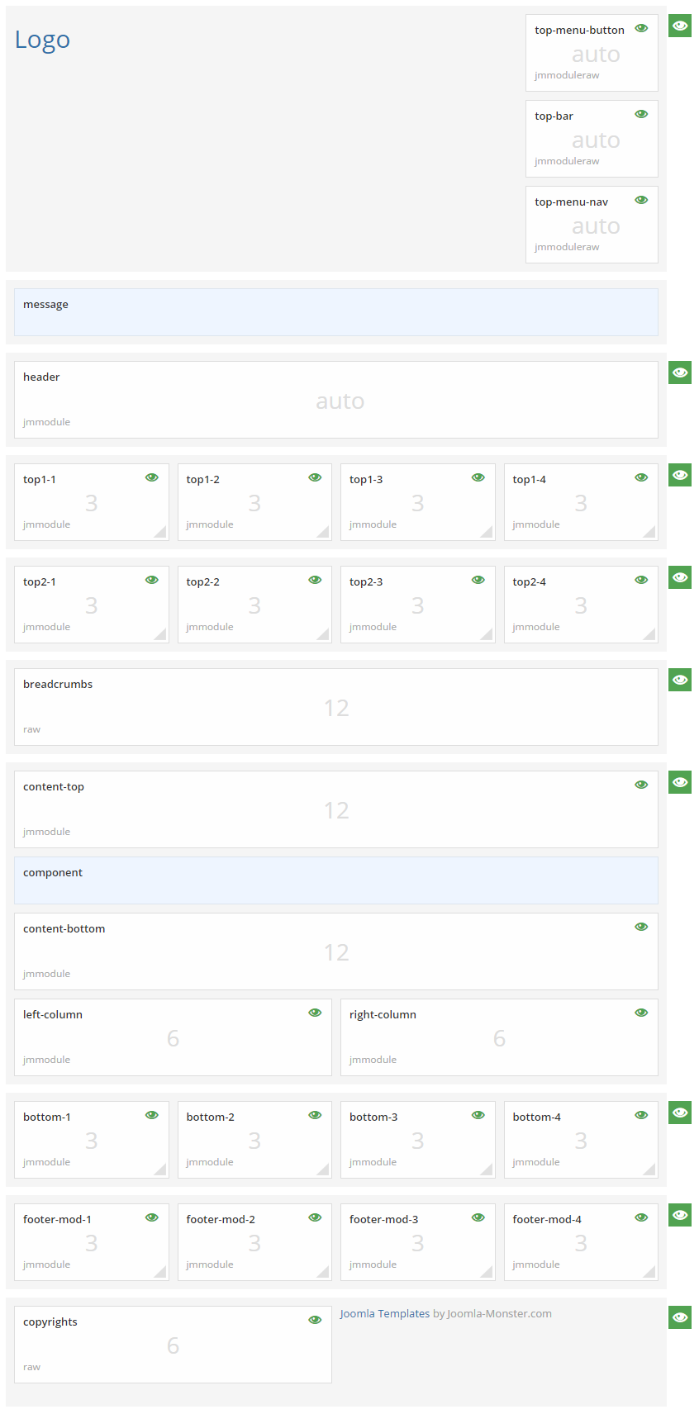The height and width of the screenshot is (1414, 699).
Task: Toggle visibility eye of top-menu-button module
Action: (641, 28)
